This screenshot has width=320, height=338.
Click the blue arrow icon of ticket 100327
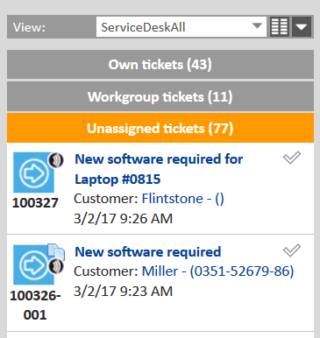33,173
